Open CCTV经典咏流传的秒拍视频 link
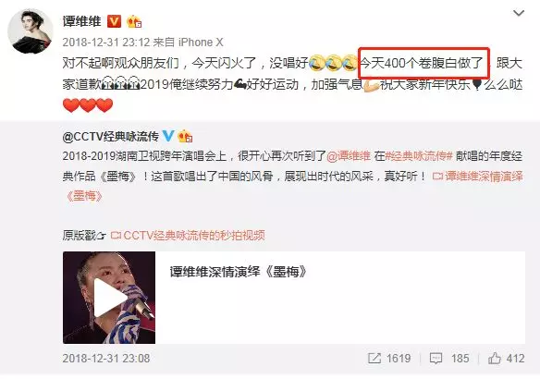This screenshot has height=379, width=540. point(188,236)
